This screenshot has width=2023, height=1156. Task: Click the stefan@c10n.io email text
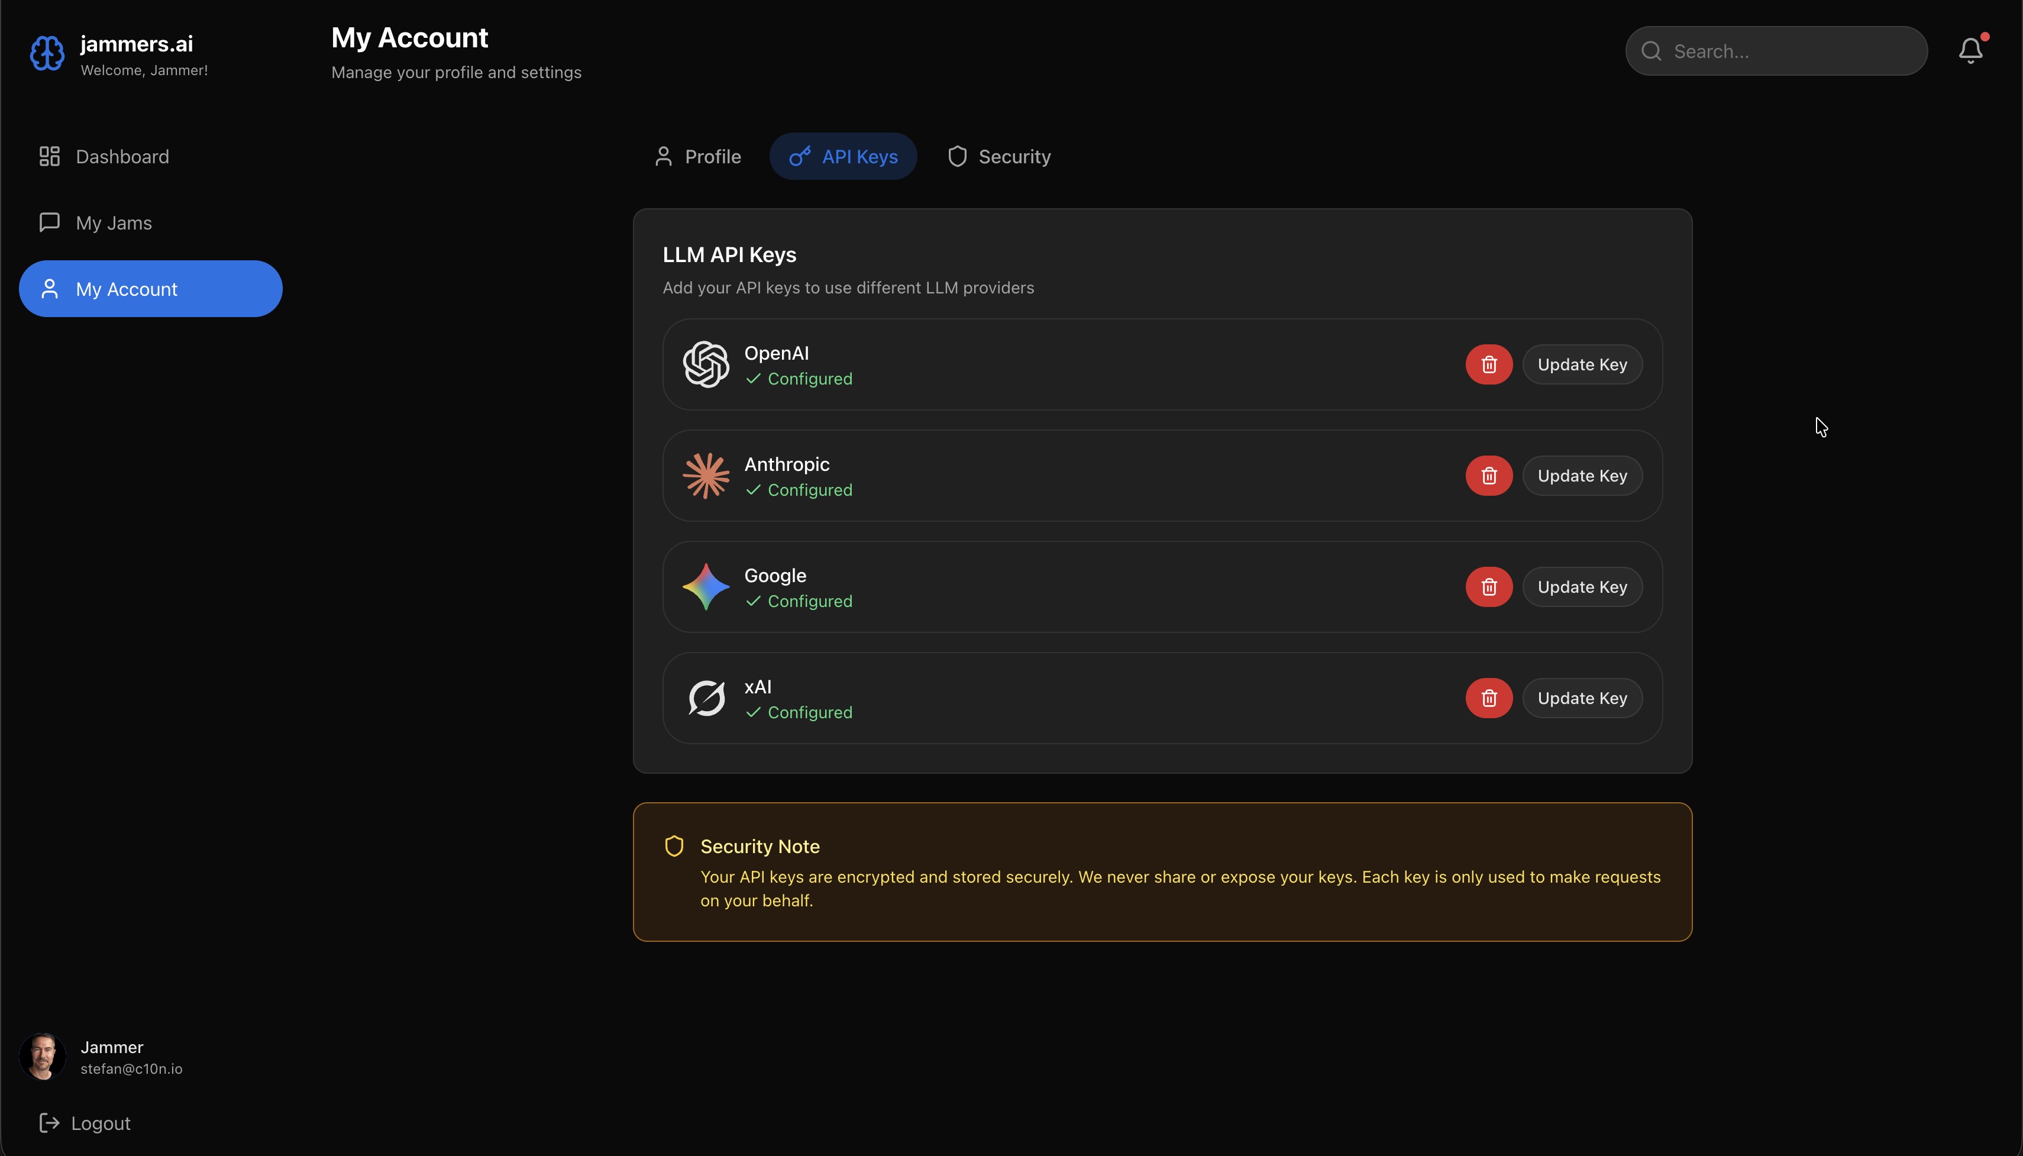[x=131, y=1068]
